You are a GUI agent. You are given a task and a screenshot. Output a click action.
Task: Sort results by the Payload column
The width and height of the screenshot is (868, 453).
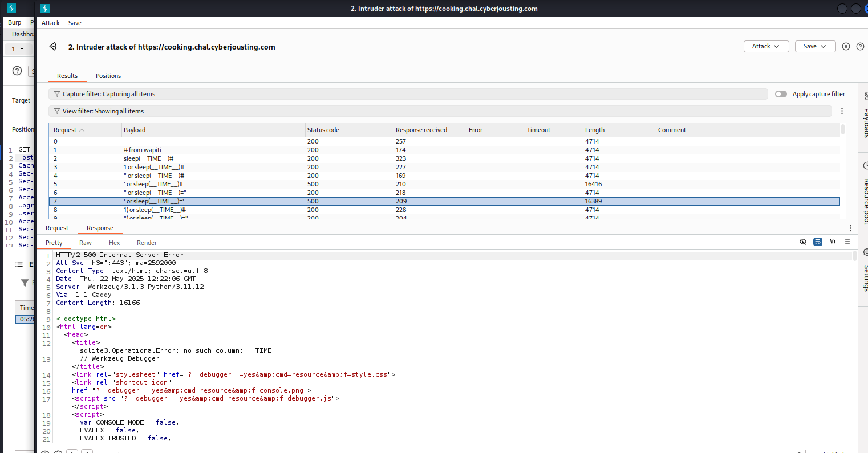coord(213,130)
